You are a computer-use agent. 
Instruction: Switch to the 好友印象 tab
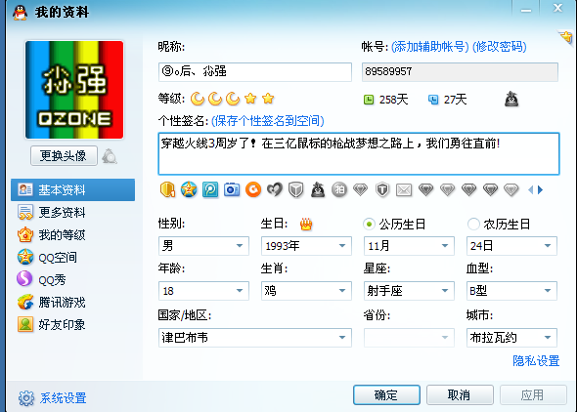(x=73, y=324)
